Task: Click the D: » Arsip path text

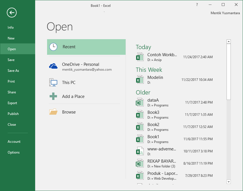Action: 154,60
